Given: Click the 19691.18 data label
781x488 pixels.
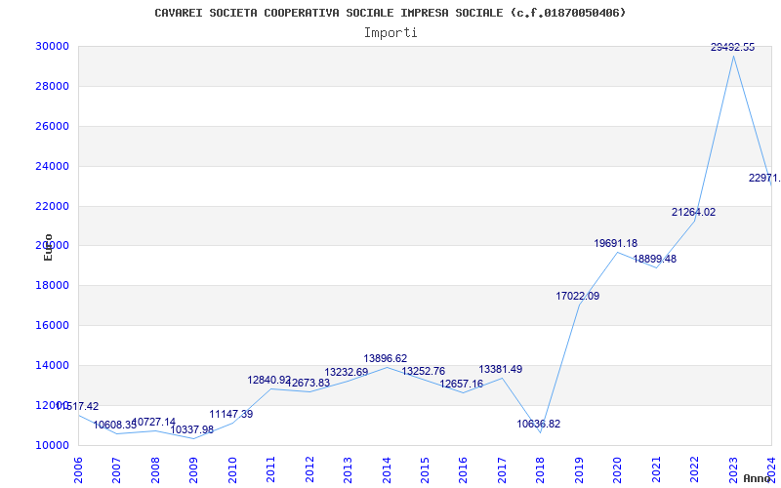Looking at the screenshot, I should 616,243.
